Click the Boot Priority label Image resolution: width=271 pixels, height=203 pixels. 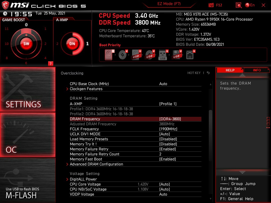[110, 45]
